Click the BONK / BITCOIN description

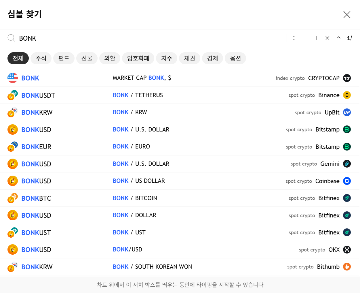pyautogui.click(x=135, y=198)
